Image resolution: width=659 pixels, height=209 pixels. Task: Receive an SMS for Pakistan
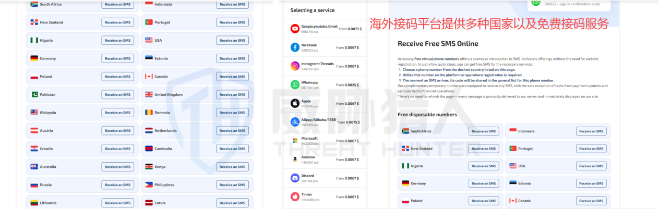(x=118, y=94)
